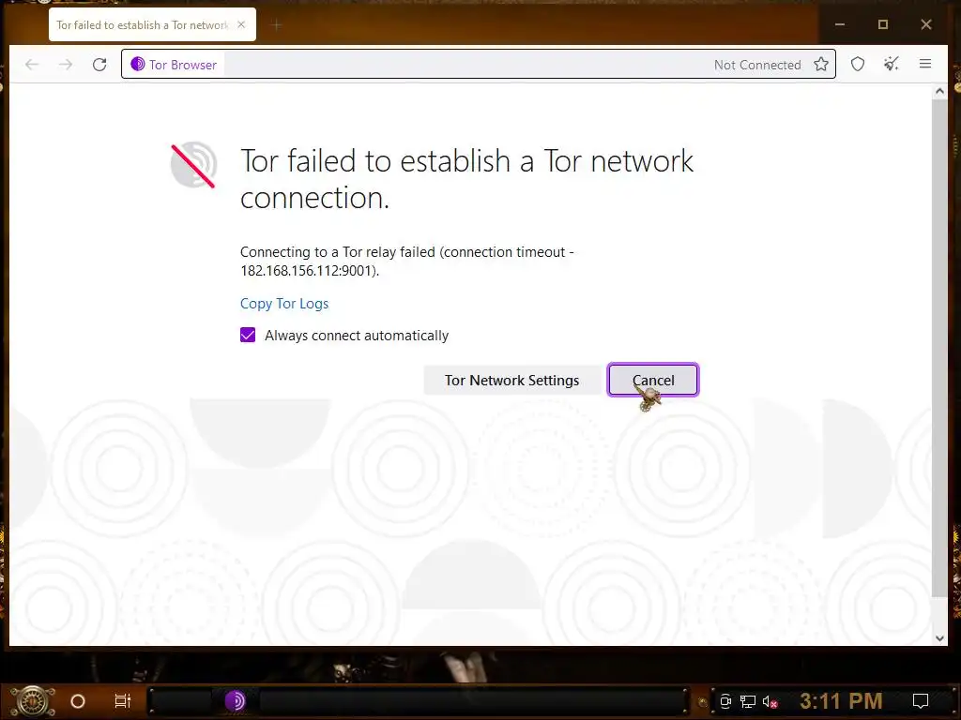Uncheck Always connect automatically checkbox

point(248,335)
